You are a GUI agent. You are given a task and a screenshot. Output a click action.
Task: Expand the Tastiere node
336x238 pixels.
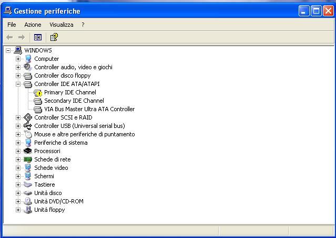click(18, 185)
